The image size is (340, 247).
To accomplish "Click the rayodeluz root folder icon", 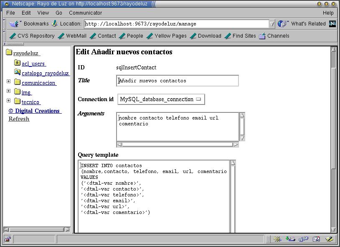I will point(9,52).
